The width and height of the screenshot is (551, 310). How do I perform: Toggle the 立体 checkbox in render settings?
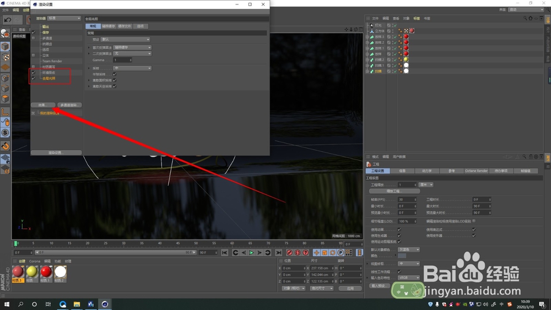tap(34, 55)
